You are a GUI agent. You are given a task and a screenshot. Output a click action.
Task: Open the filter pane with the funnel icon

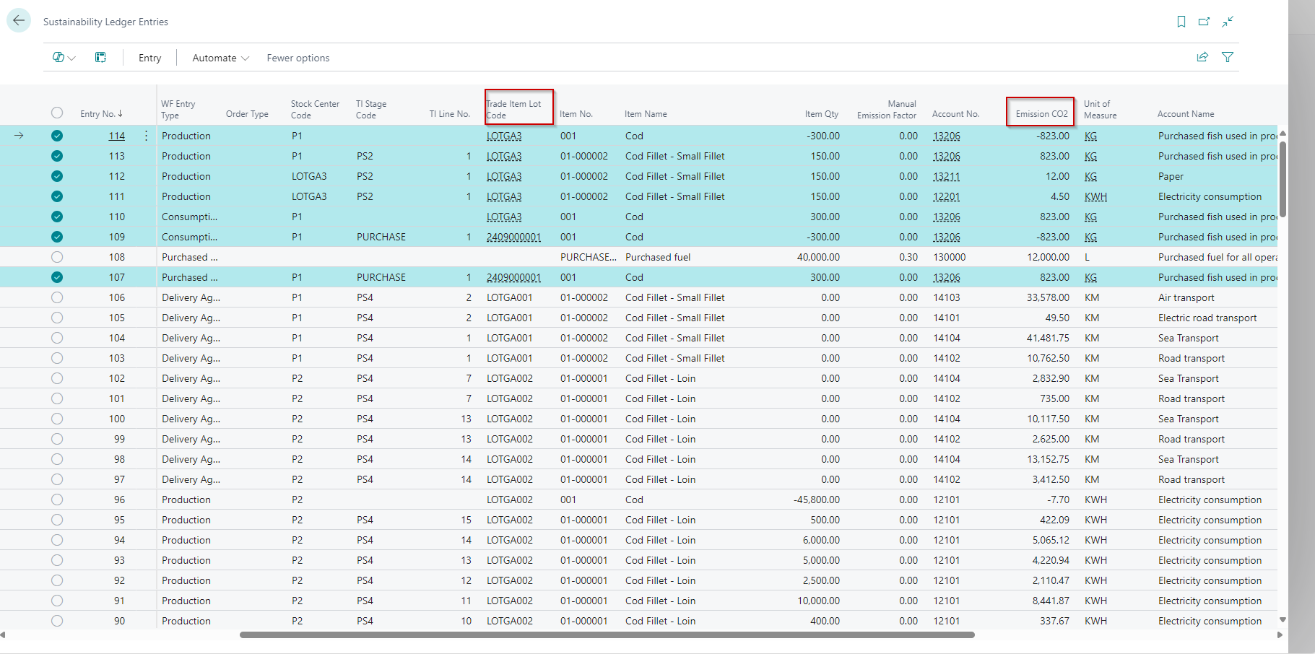tap(1228, 57)
